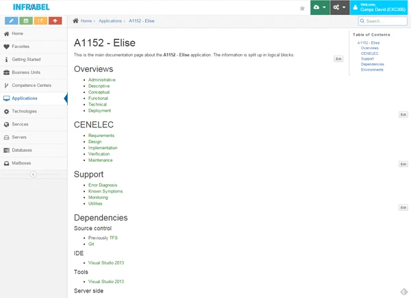Open Technical overview link
Viewport: 411px width, 298px height.
click(x=97, y=105)
